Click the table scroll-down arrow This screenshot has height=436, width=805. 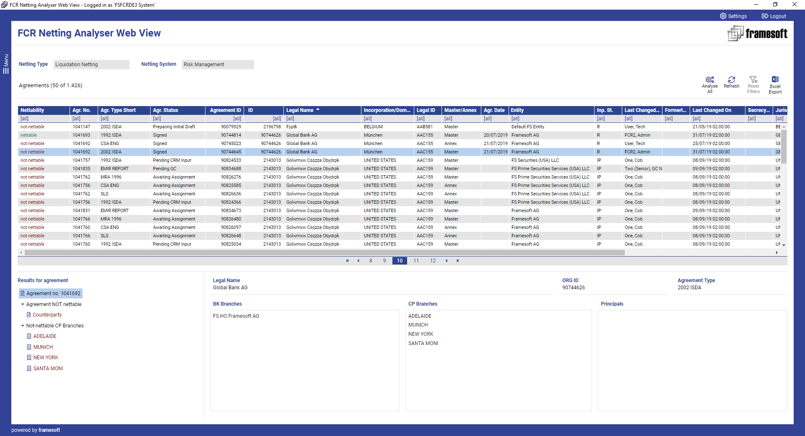click(x=784, y=245)
